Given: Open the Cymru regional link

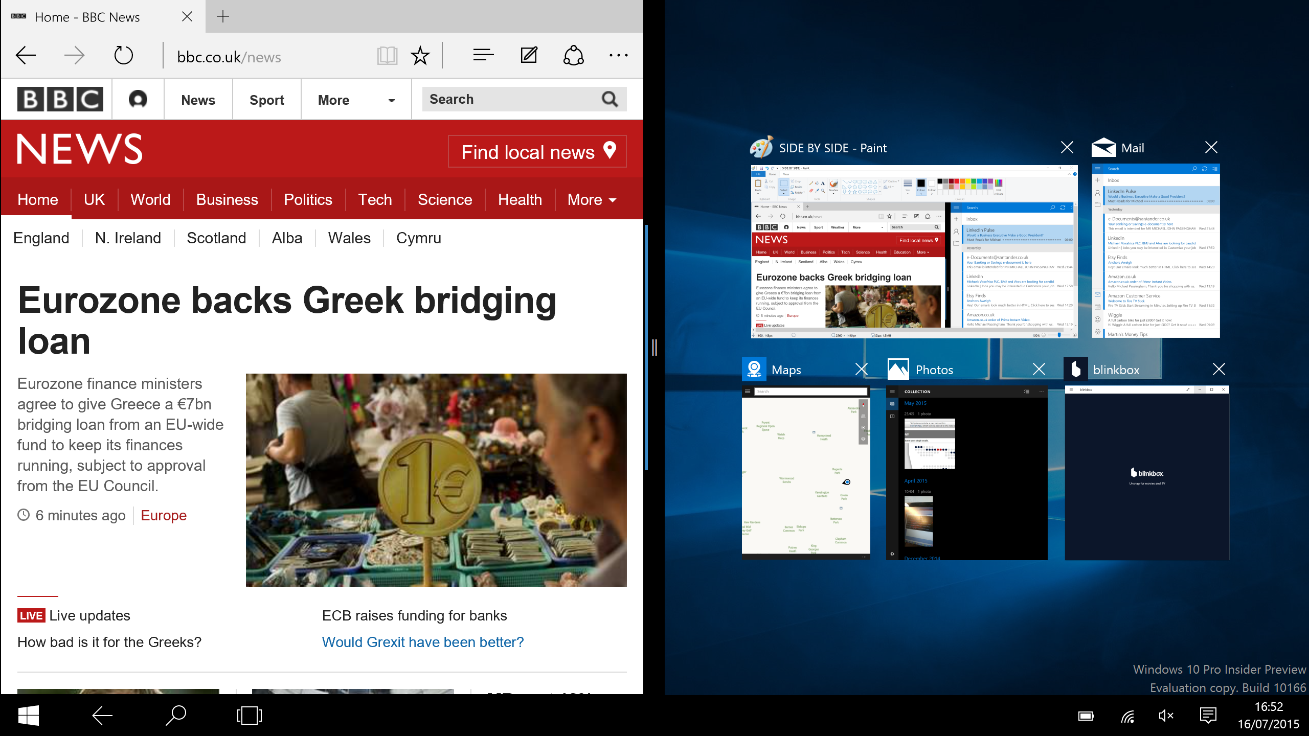Looking at the screenshot, I should pos(419,238).
